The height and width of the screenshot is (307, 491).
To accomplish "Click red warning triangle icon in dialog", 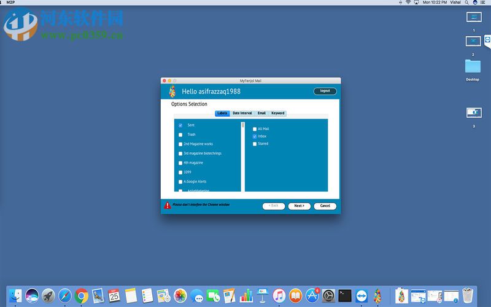I will pyautogui.click(x=168, y=205).
